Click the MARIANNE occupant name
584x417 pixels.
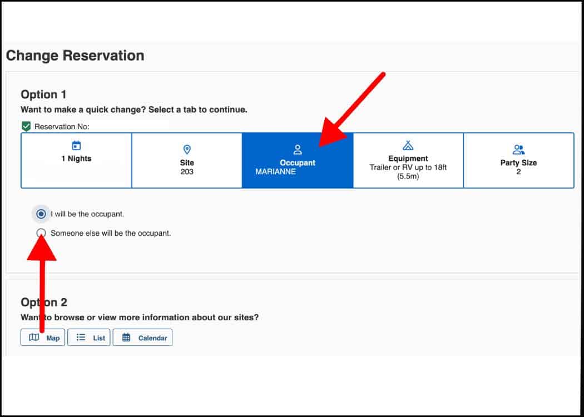[x=276, y=172]
